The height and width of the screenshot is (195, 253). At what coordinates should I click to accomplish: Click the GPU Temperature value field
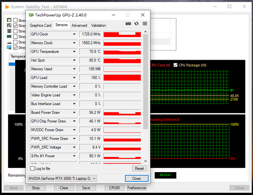pos(90,52)
